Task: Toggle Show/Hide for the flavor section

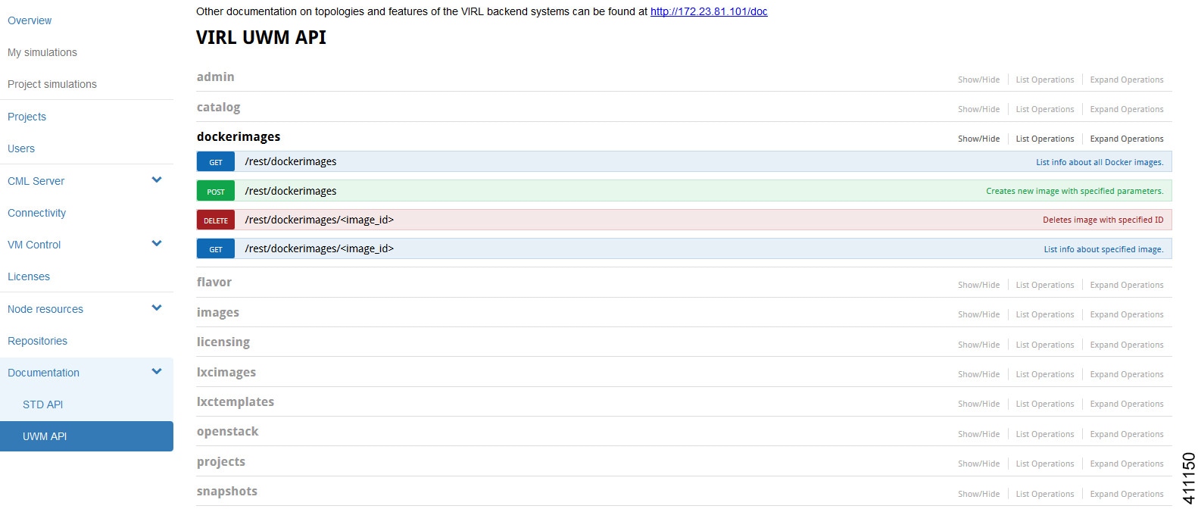Action: point(978,285)
